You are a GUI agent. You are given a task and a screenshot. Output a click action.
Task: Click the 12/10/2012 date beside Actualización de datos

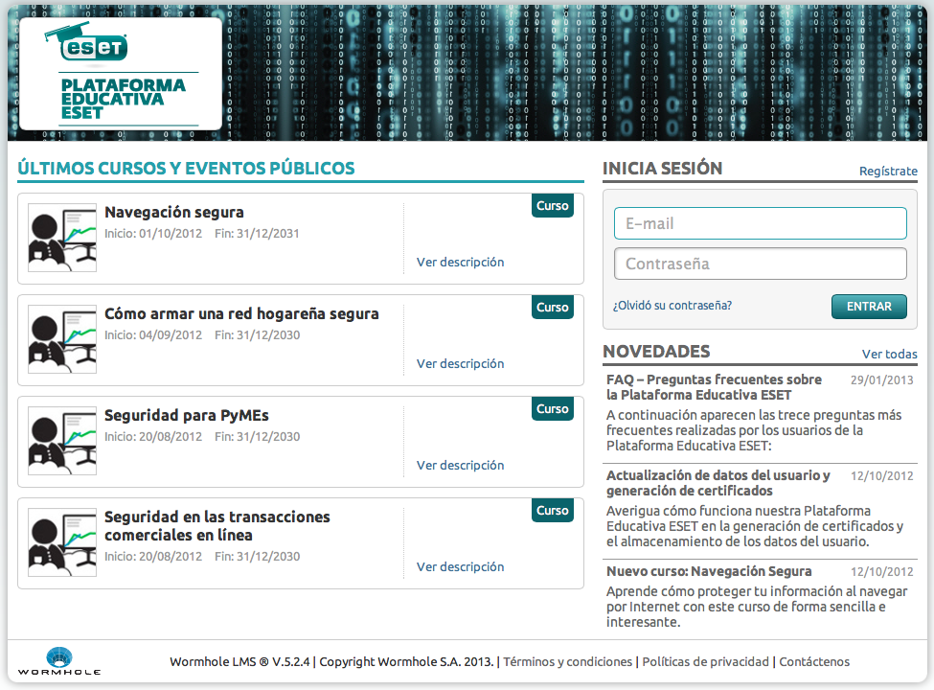click(x=881, y=476)
